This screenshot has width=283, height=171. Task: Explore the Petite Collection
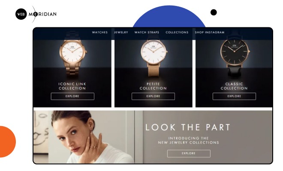153,96
